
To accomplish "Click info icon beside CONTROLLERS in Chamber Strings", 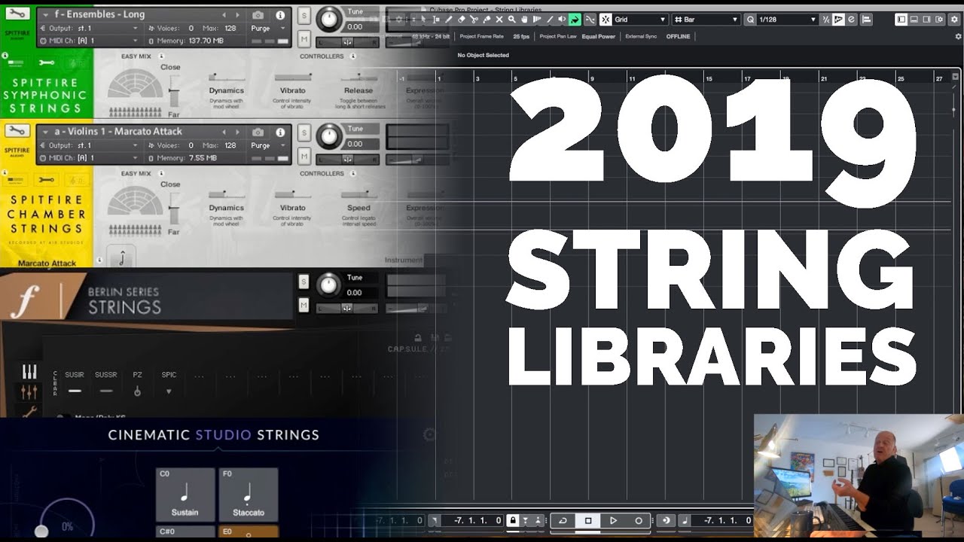I will 352,173.
